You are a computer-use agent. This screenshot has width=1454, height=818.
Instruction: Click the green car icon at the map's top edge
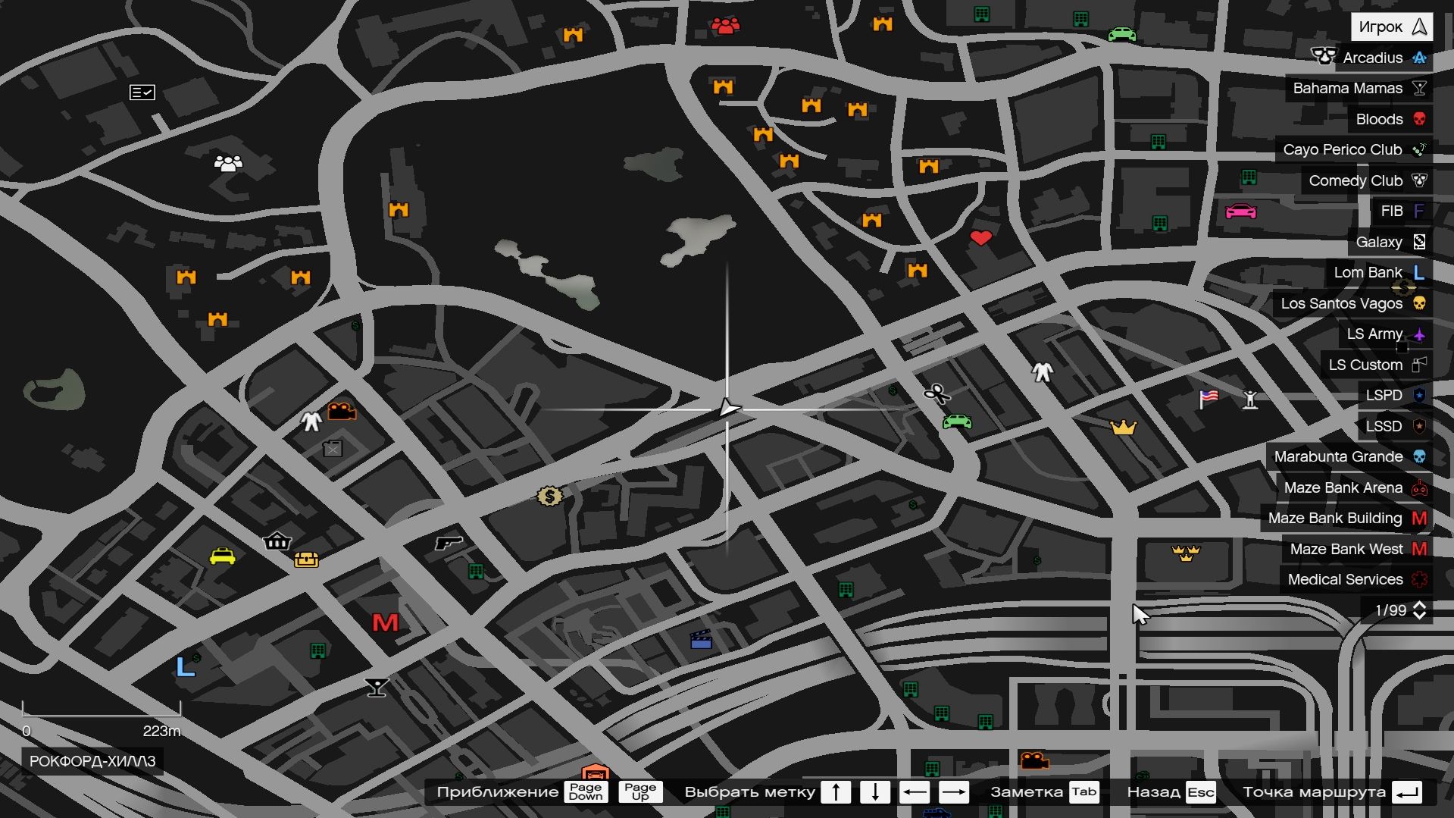click(1121, 34)
